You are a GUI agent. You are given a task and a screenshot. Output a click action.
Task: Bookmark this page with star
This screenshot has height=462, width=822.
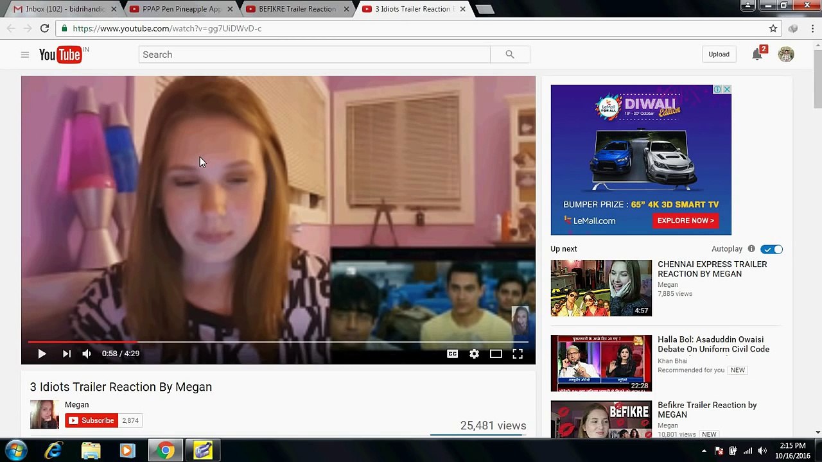(773, 28)
